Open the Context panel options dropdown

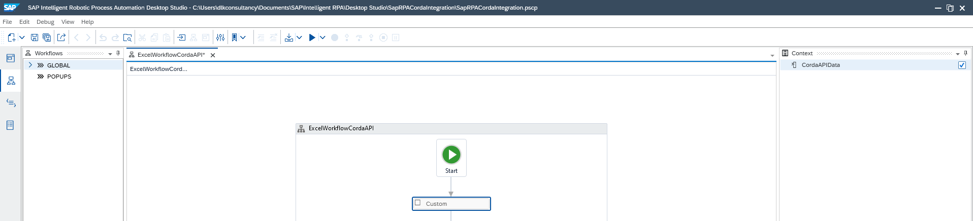(x=958, y=54)
